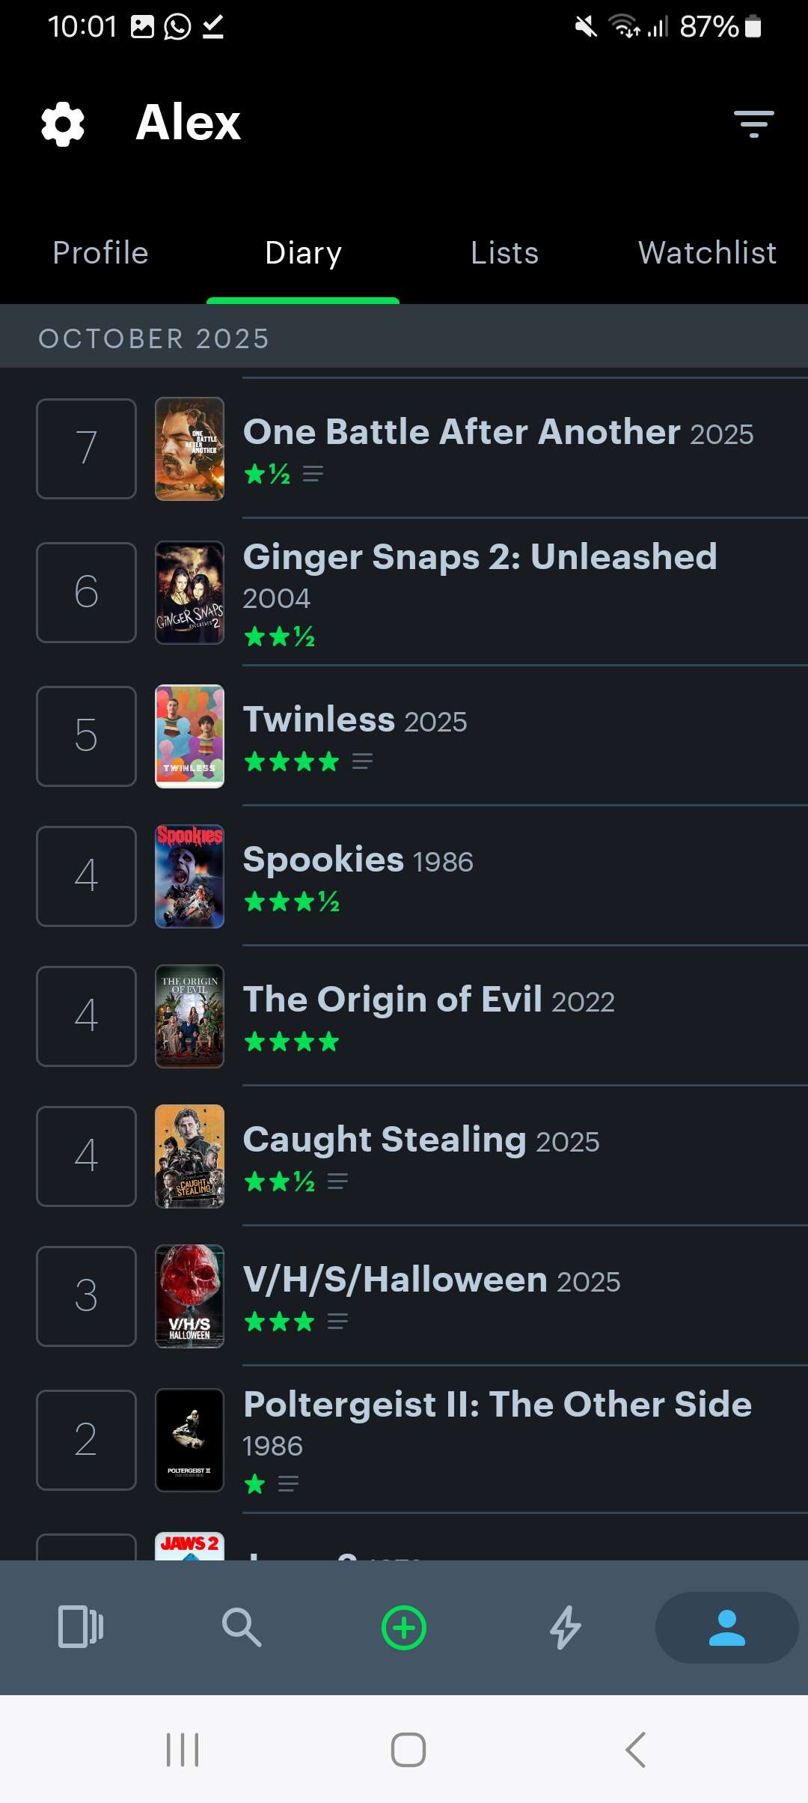
Task: Open the activity lightning bolt icon
Action: [x=566, y=1627]
